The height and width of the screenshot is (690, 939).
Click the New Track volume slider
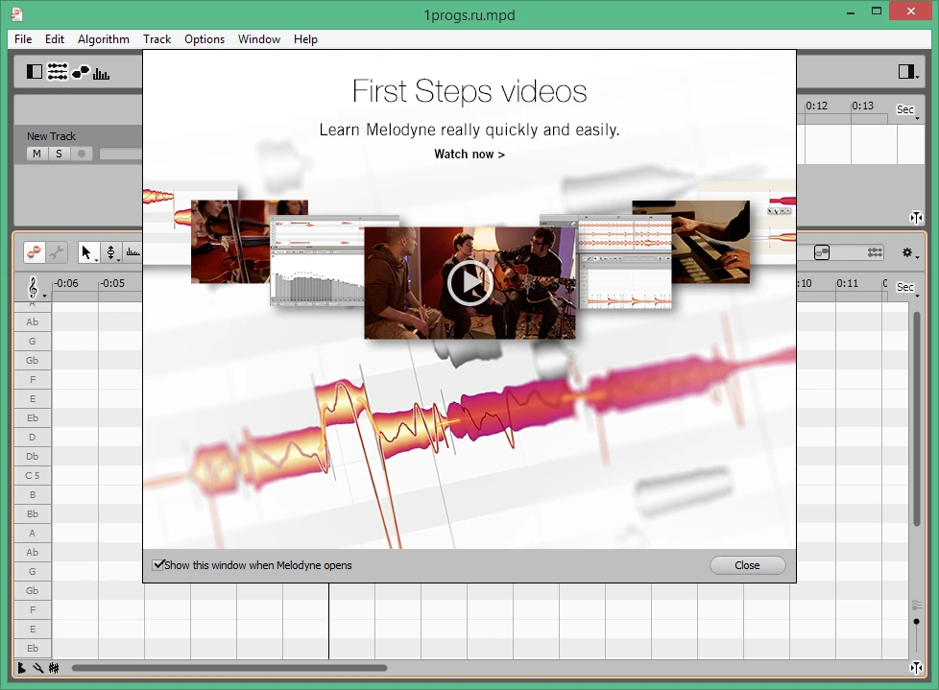pyautogui.click(x=121, y=154)
